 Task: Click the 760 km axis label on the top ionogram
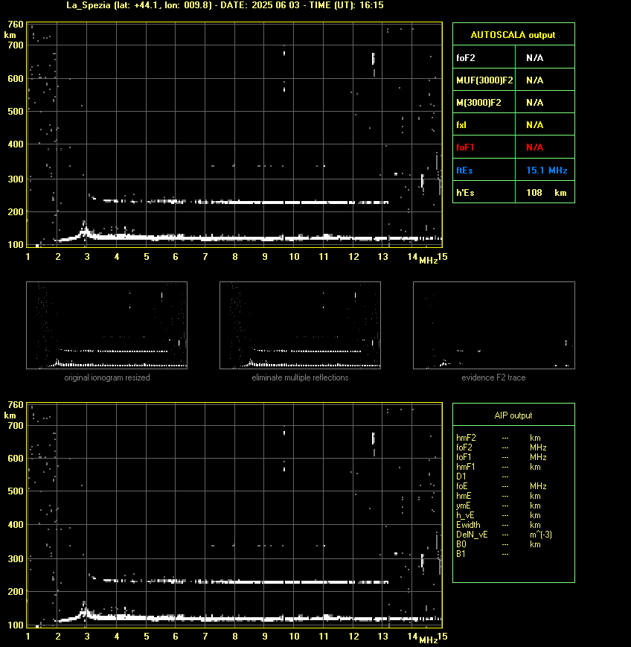[16, 25]
